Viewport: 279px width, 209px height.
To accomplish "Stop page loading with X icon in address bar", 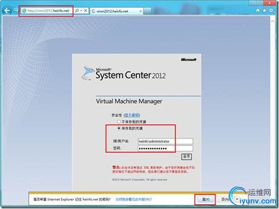I will (x=86, y=11).
